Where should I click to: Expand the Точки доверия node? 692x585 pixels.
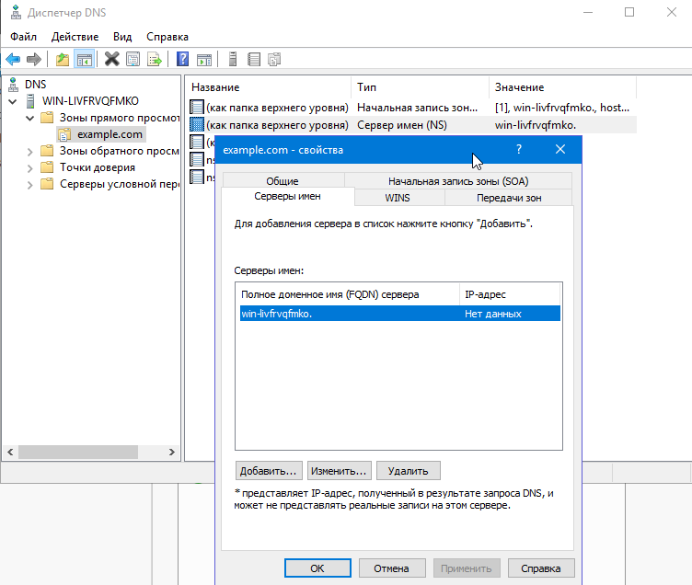[x=30, y=168]
